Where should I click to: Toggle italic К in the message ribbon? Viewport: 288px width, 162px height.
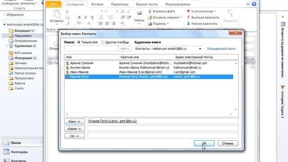(x=85, y=18)
